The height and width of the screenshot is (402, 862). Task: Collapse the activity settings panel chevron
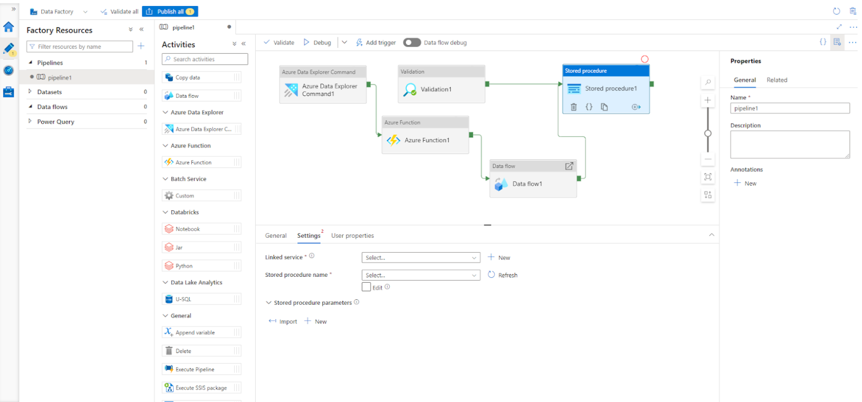click(x=711, y=235)
